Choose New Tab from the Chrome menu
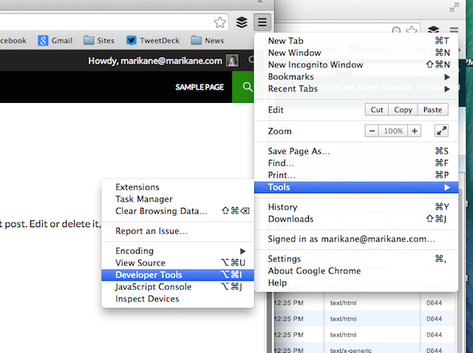 click(356, 41)
